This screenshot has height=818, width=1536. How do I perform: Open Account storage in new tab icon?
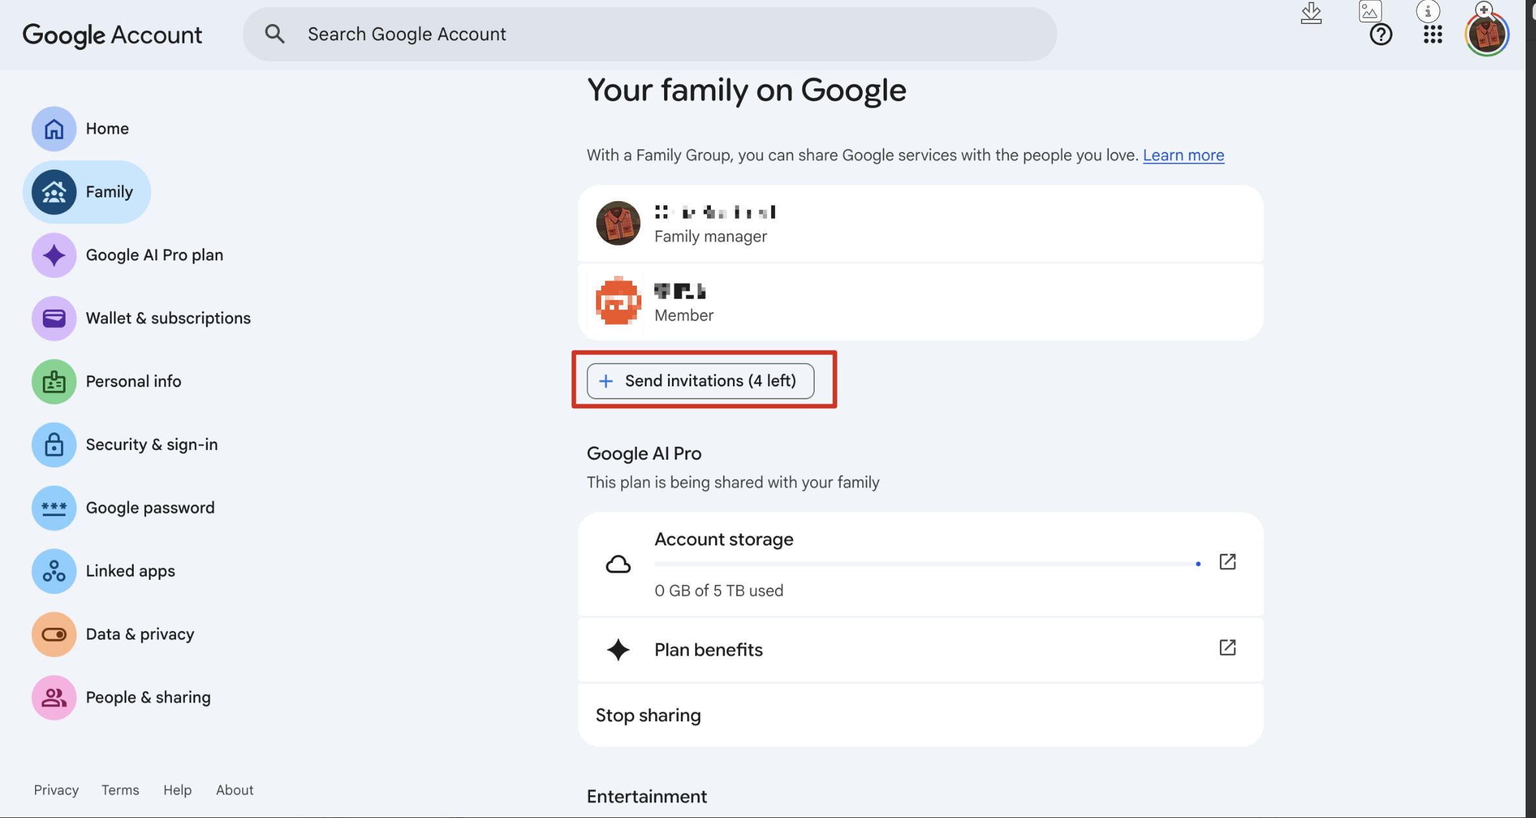[1227, 562]
